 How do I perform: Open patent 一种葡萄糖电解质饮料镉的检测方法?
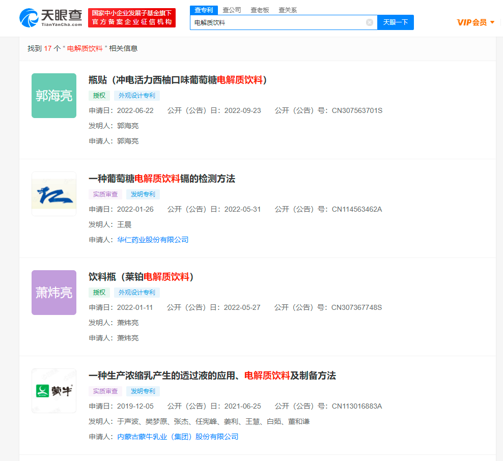pyautogui.click(x=162, y=179)
